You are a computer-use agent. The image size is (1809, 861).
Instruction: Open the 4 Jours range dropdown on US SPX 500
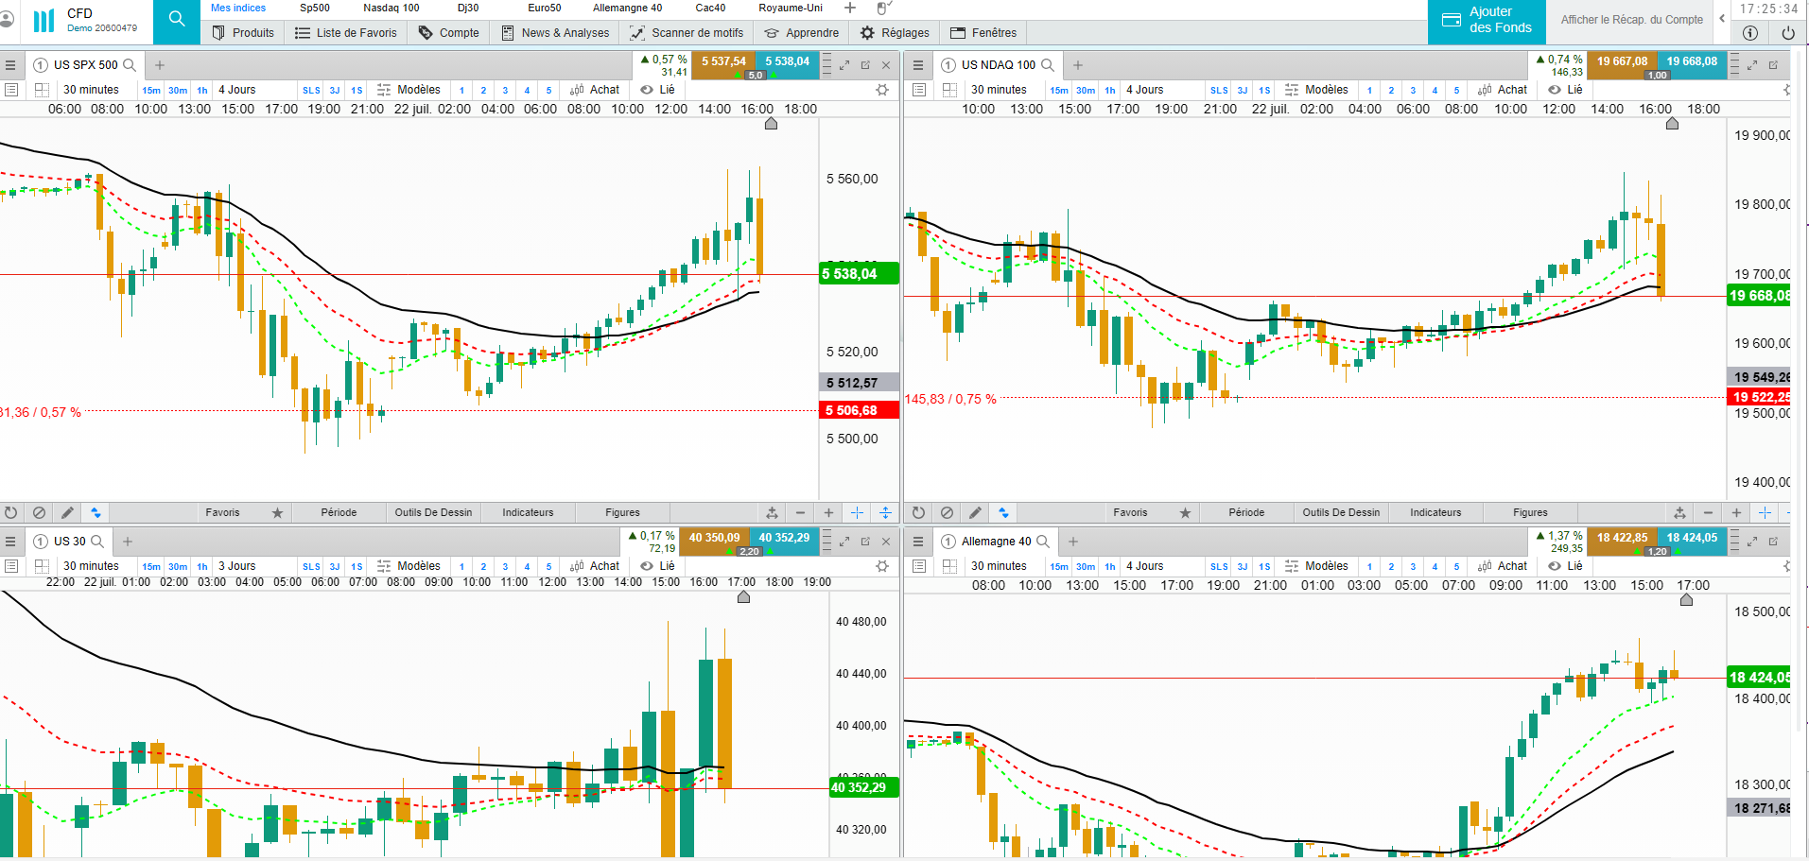tap(237, 90)
